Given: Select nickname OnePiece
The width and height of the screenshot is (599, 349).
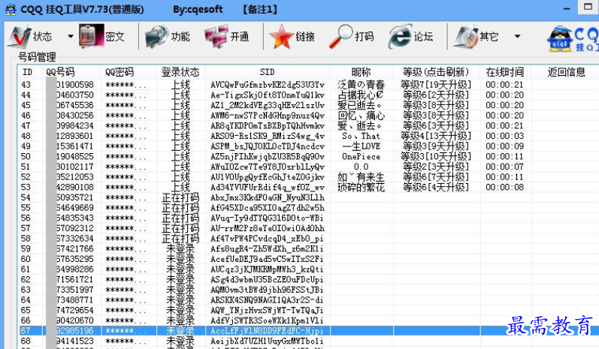Looking at the screenshot, I should 361,157.
